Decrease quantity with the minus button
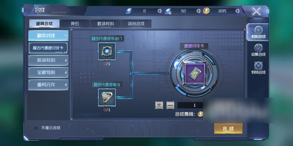Screen dimensions: 293x146 click(170, 105)
